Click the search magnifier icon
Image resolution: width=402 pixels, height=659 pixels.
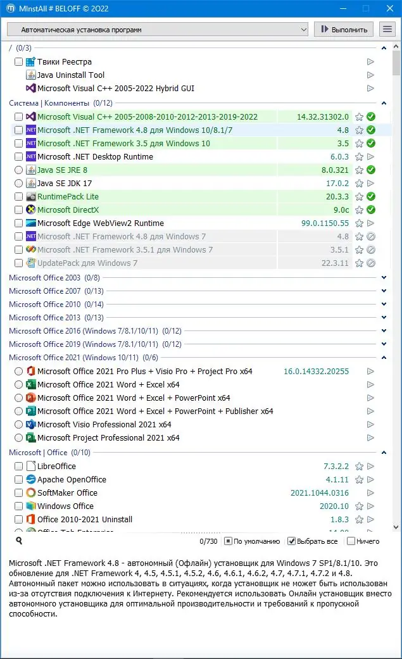tap(20, 541)
